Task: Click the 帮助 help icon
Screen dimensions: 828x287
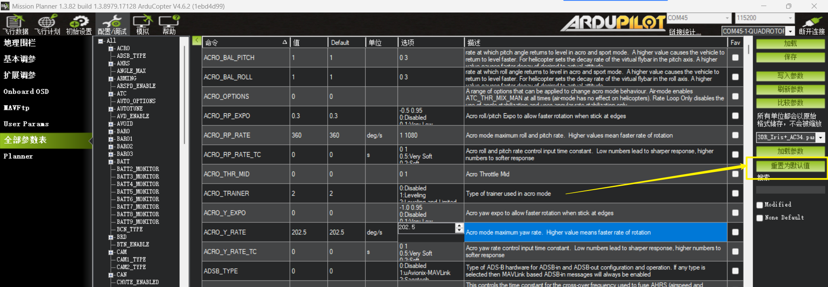Action: click(169, 24)
